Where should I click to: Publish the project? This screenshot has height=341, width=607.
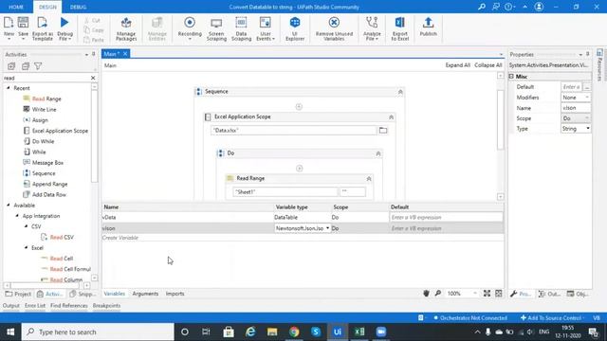tap(428, 27)
